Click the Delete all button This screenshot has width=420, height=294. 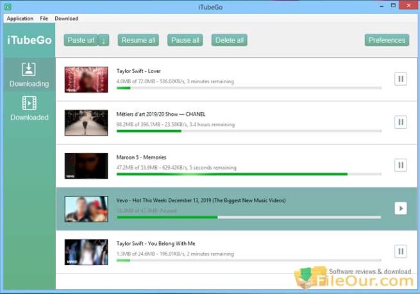pos(230,40)
